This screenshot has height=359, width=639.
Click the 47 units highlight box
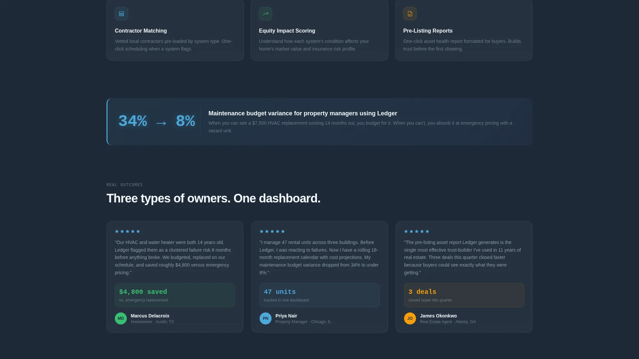(319, 295)
